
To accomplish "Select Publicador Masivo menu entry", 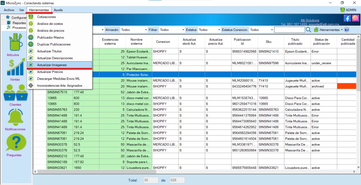I will click(59, 37).
